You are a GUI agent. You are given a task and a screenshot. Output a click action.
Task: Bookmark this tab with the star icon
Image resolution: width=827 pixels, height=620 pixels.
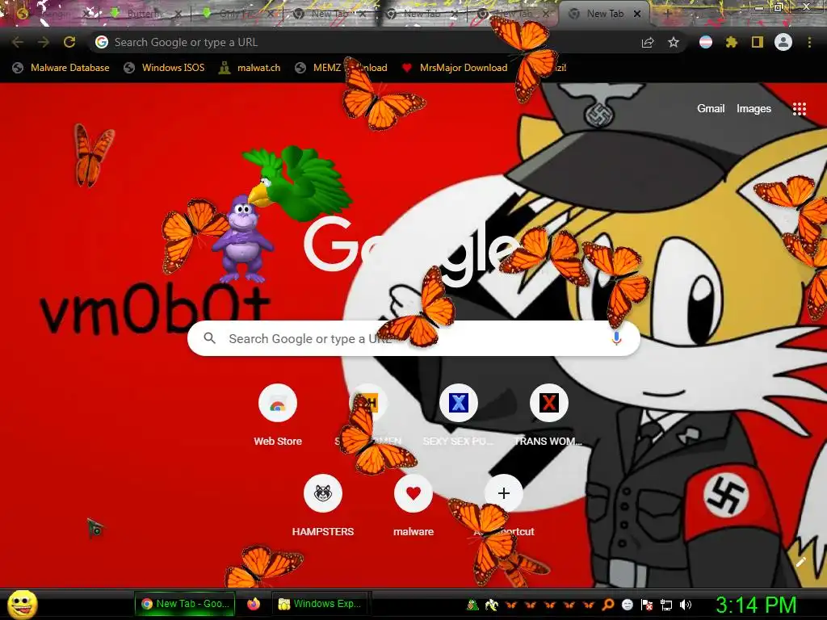pyautogui.click(x=673, y=42)
